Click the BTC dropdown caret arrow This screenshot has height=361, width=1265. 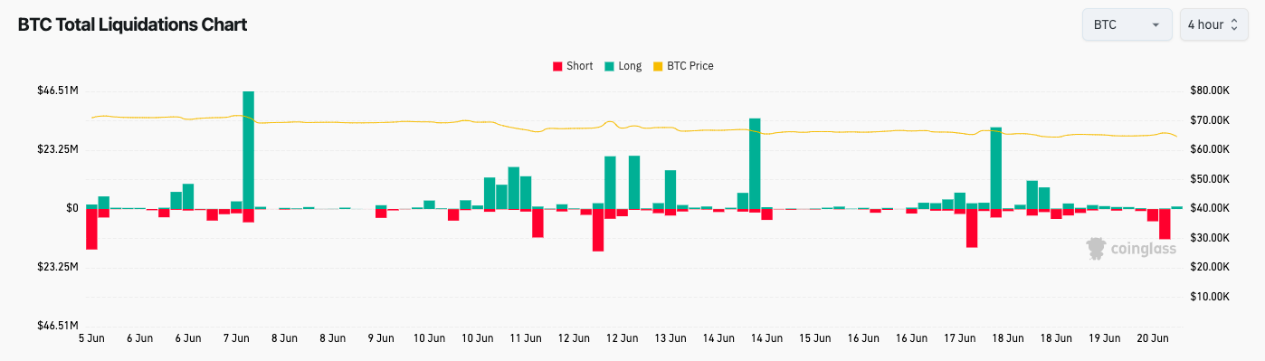tap(1156, 25)
